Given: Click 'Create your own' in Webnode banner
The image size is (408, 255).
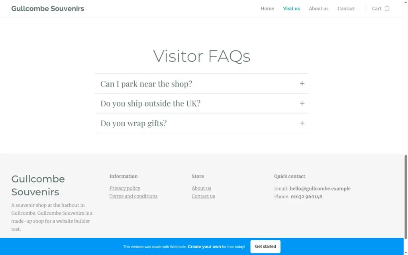Looking at the screenshot, I should [204, 246].
